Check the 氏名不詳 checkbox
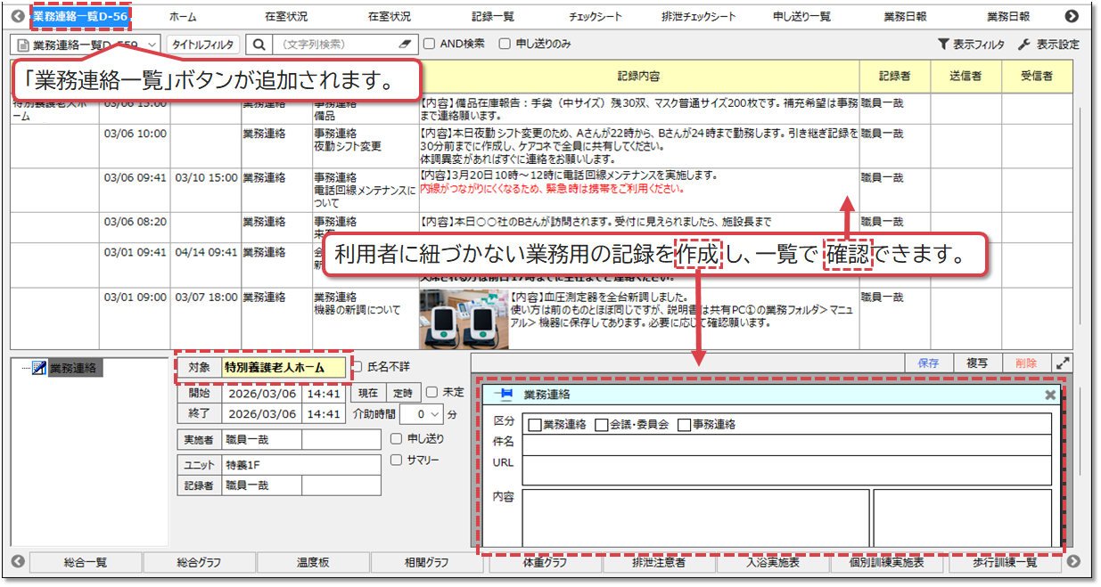Viewport: 1101px width, 587px height. 357,366
